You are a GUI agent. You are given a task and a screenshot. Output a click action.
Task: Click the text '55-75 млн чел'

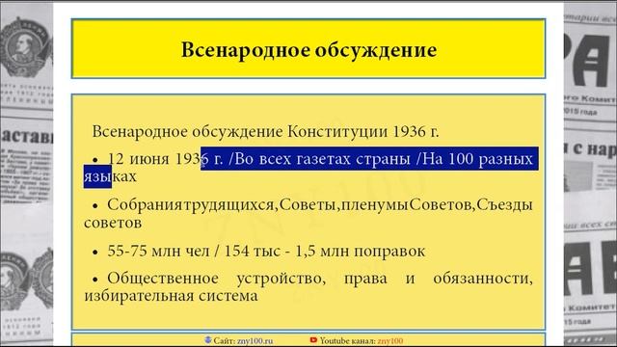(x=158, y=251)
